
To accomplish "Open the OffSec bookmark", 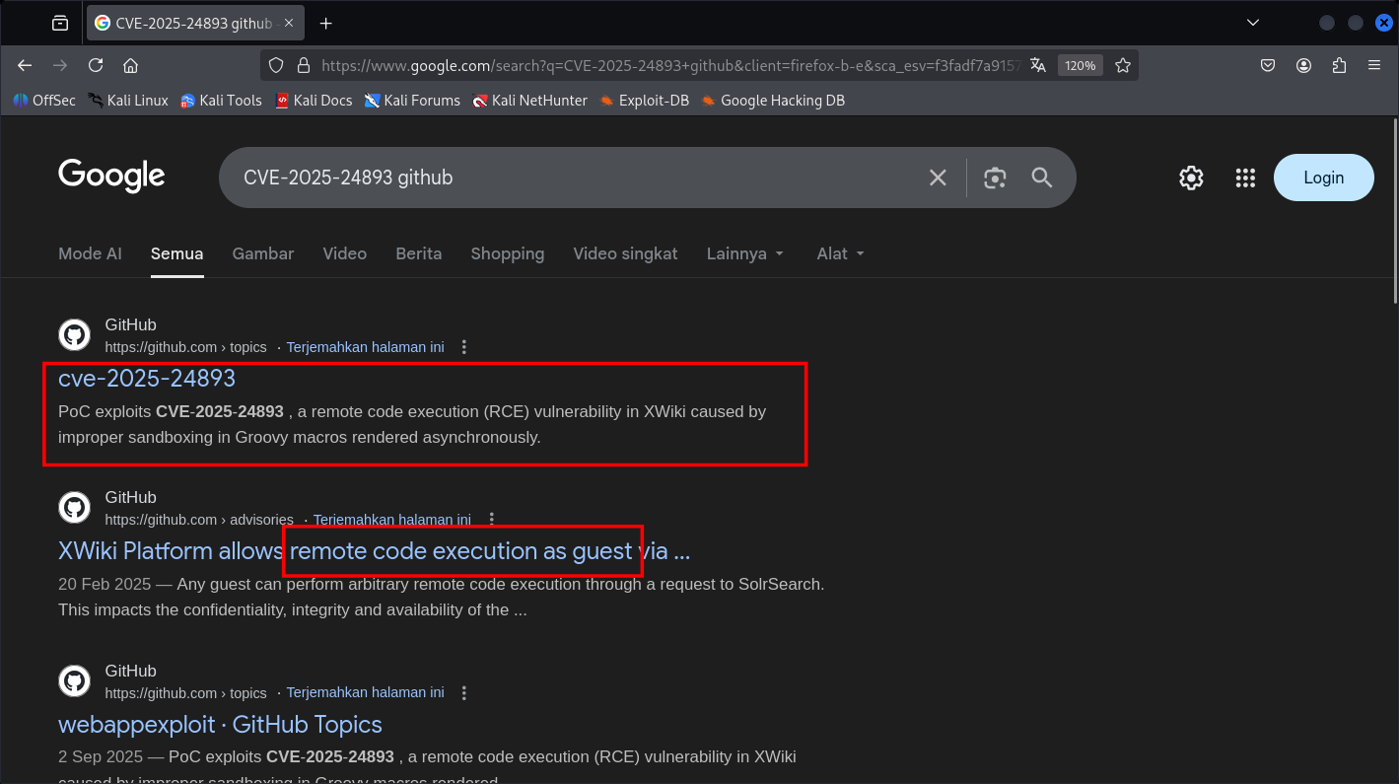I will 43,101.
